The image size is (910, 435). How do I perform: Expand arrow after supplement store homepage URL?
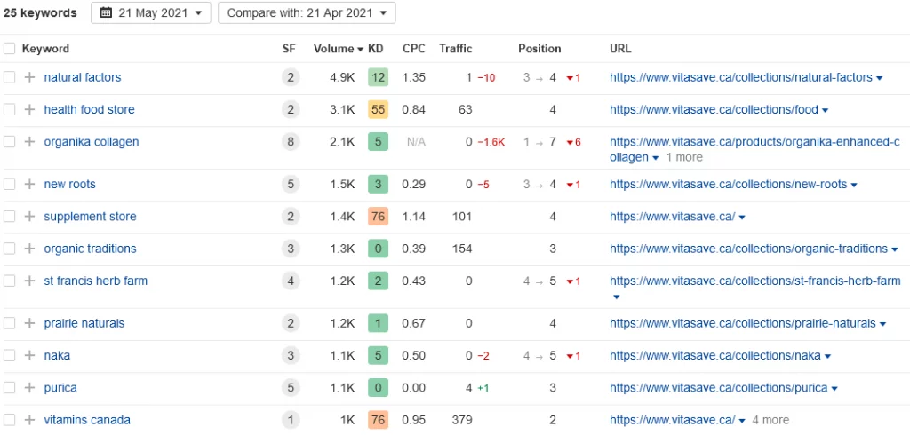coord(742,217)
